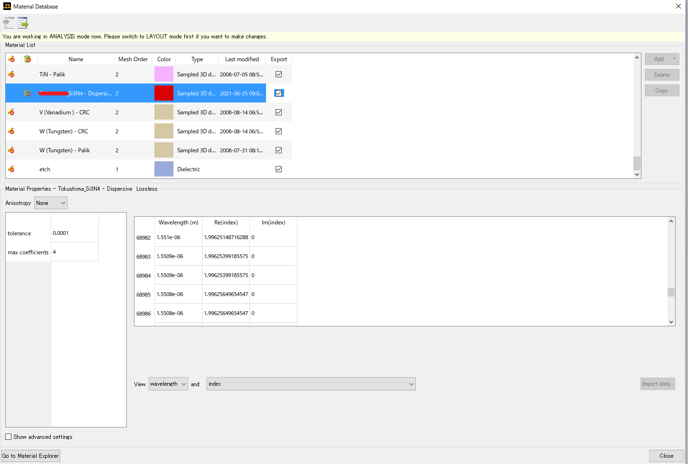
Task: Click the Last modified column header
Action: tap(242, 59)
